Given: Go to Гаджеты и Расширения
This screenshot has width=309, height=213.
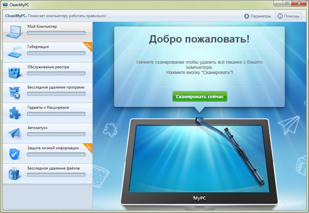Looking at the screenshot, I should coord(48,113).
